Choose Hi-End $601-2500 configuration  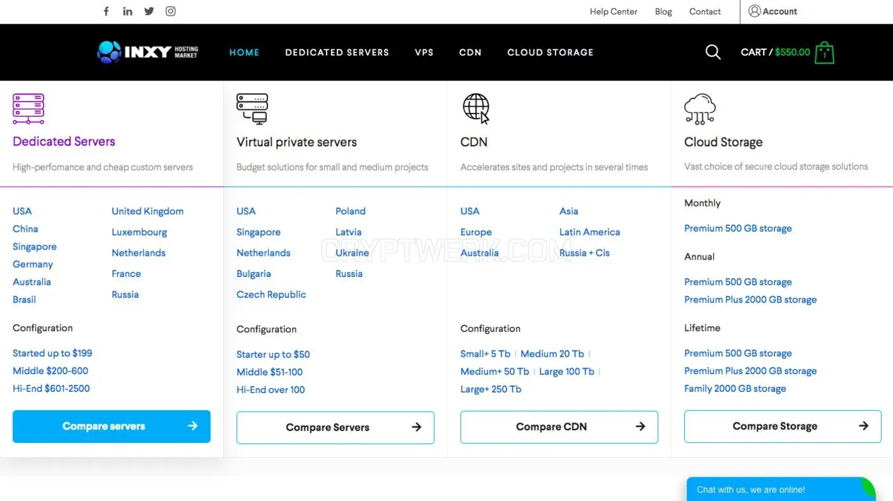(51, 389)
